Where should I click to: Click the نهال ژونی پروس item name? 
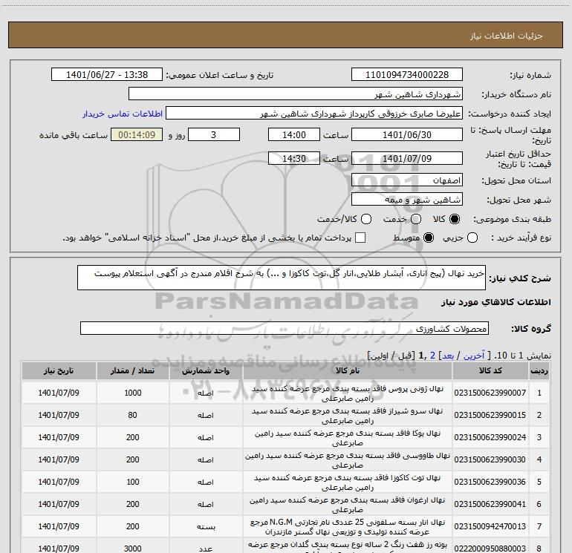(348, 393)
